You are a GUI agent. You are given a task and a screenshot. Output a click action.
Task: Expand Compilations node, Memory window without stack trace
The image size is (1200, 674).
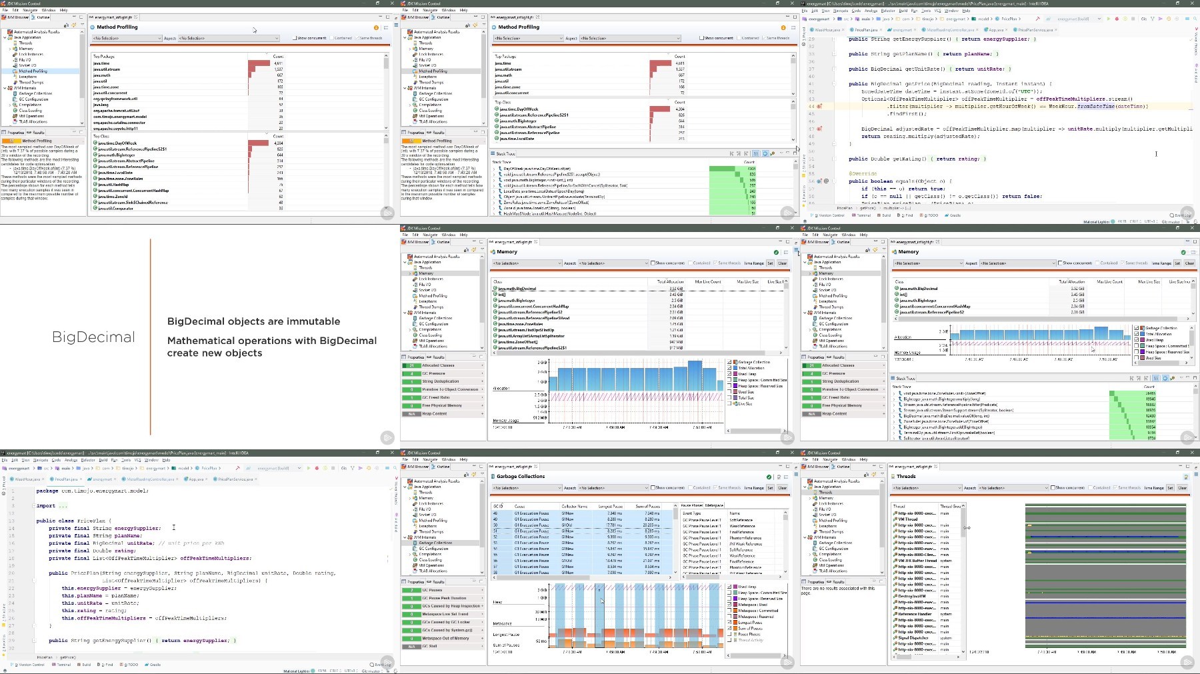tap(410, 330)
